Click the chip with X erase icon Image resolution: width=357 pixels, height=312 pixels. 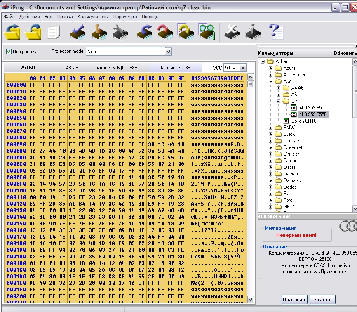232,32
